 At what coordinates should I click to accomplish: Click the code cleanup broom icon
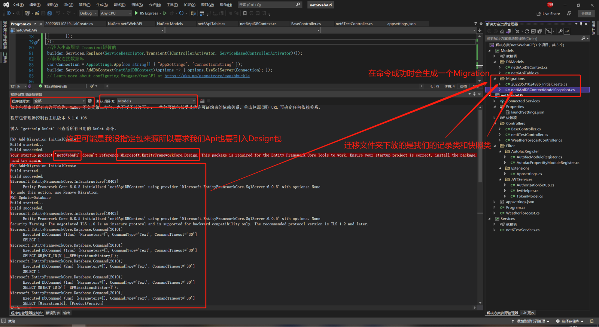click(92, 86)
